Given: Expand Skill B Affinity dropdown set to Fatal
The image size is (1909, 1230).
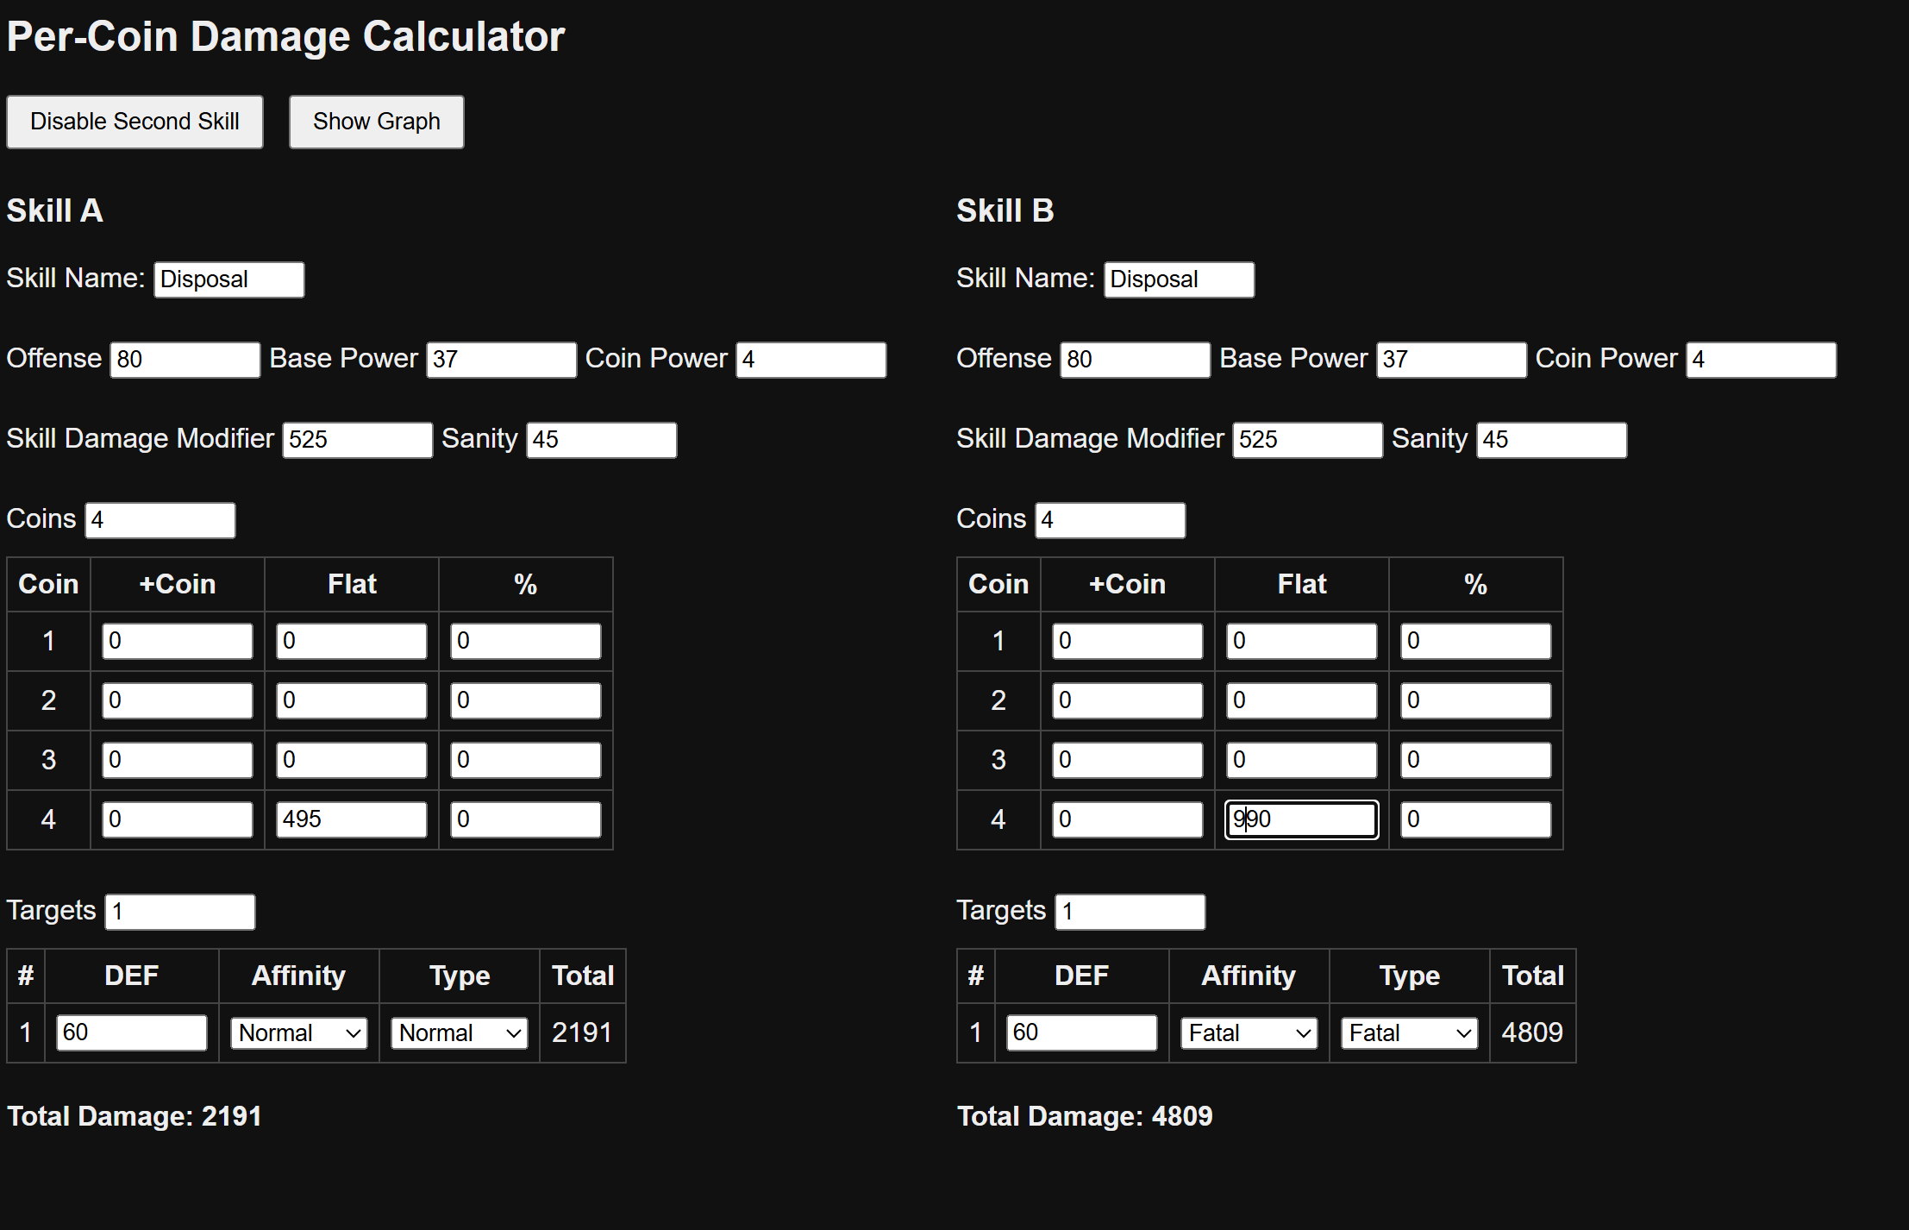Looking at the screenshot, I should [x=1249, y=1032].
